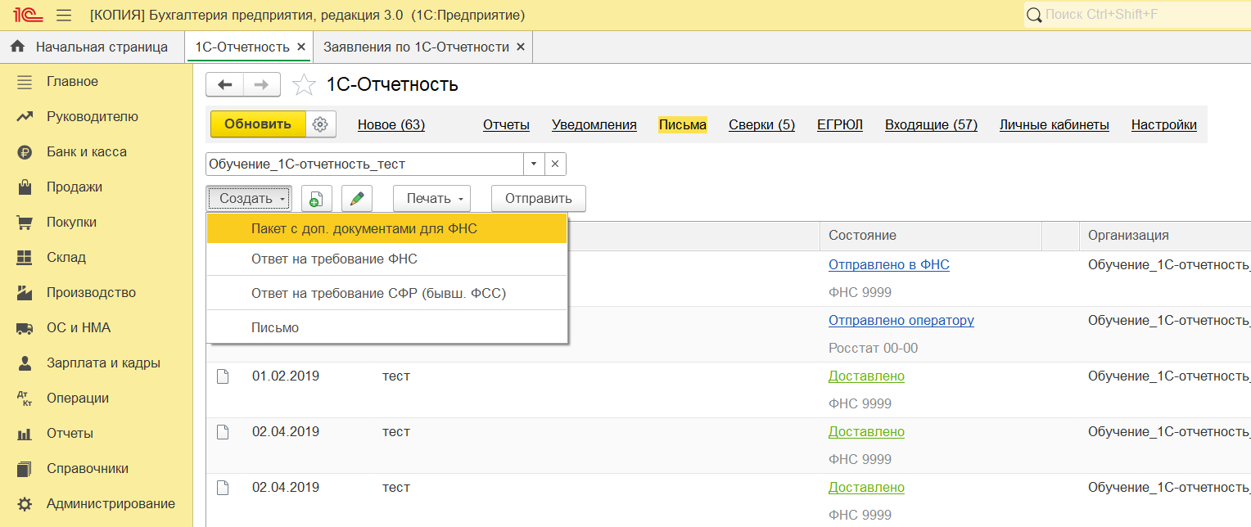The image size is (1251, 527).
Task: Select Ответ на требование СФР (бывш. ФСС)
Action: coord(386,293)
